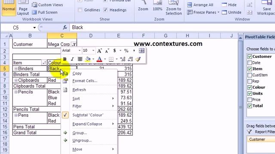Click the Increase Decimal icon
275x154 pixels.
(122, 59)
